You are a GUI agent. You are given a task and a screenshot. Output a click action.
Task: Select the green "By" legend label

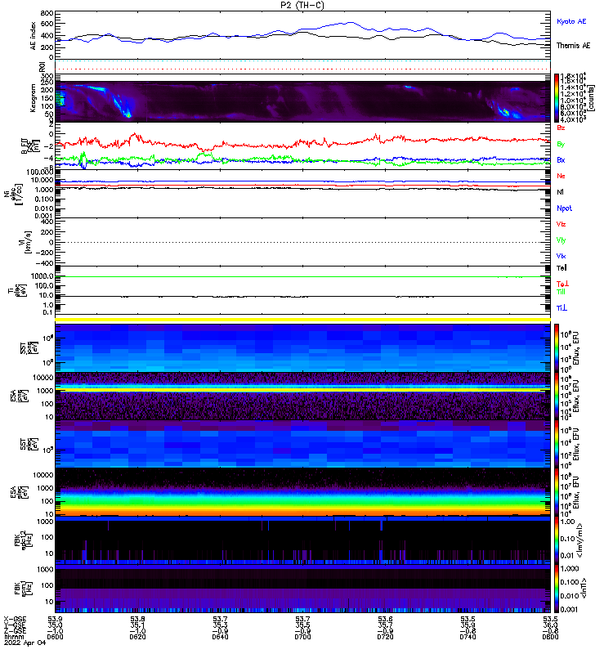coord(561,145)
